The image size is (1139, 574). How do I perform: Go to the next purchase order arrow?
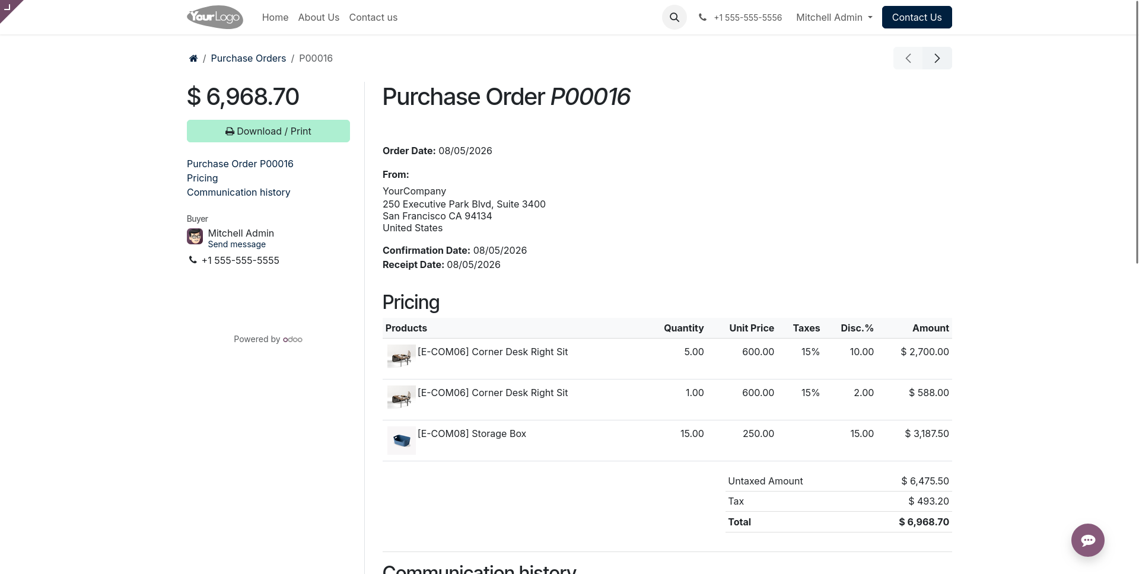coord(937,58)
